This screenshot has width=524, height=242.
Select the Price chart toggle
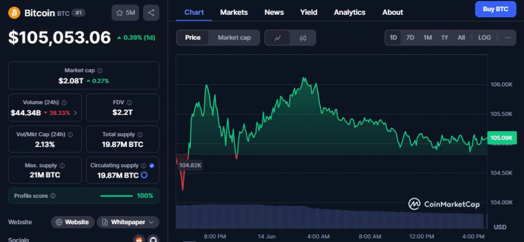pyautogui.click(x=193, y=38)
